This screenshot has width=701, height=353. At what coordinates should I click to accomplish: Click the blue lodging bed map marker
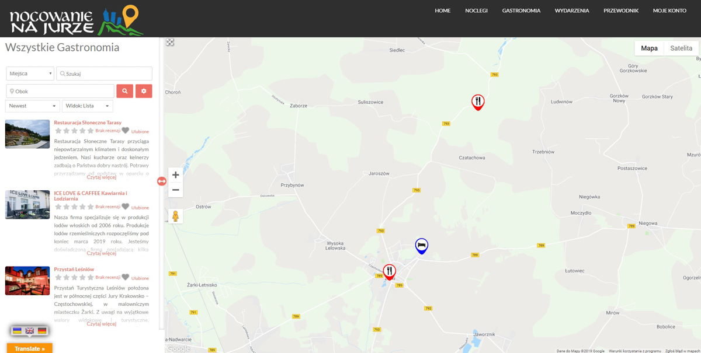coord(421,246)
